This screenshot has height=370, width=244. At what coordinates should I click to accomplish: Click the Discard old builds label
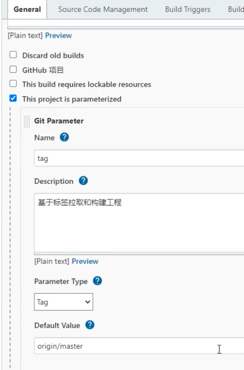pyautogui.click(x=53, y=55)
